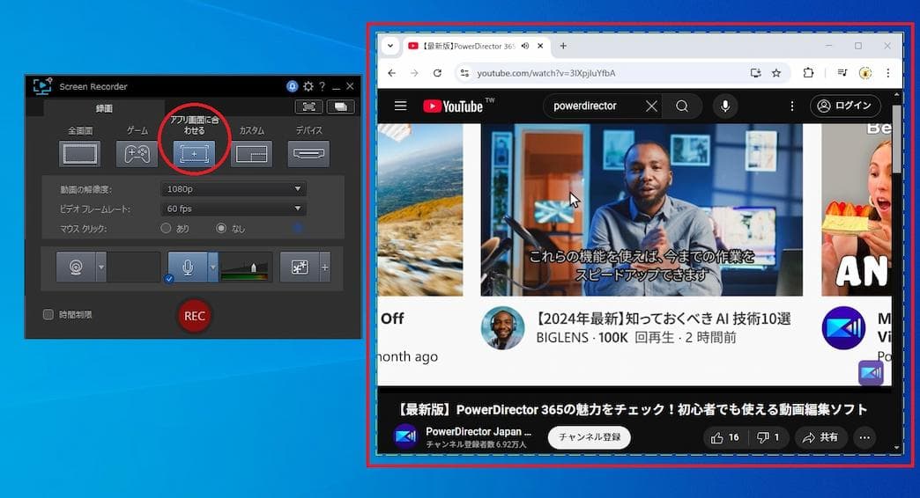Open Screen Recorder help question mark

click(x=323, y=87)
